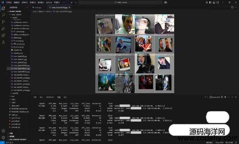Click the remote window status bar icon

coord(2,143)
